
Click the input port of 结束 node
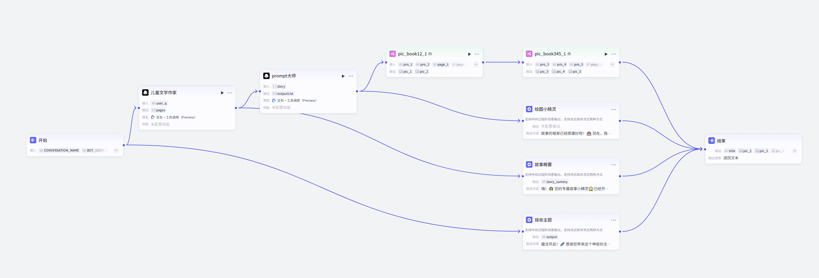coord(705,149)
